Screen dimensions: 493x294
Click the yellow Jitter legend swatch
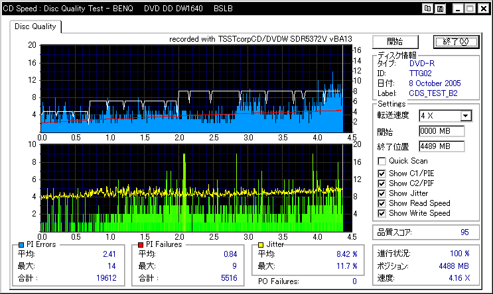(x=261, y=245)
